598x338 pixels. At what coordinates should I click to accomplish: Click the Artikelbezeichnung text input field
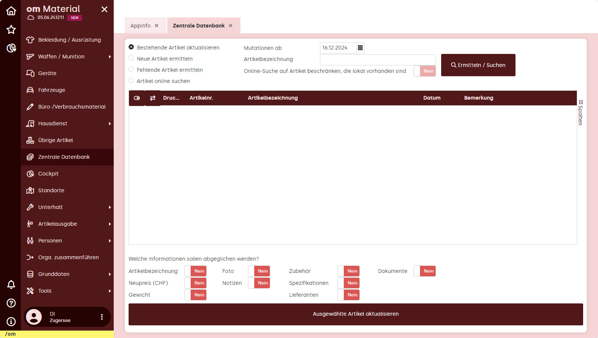(x=378, y=59)
